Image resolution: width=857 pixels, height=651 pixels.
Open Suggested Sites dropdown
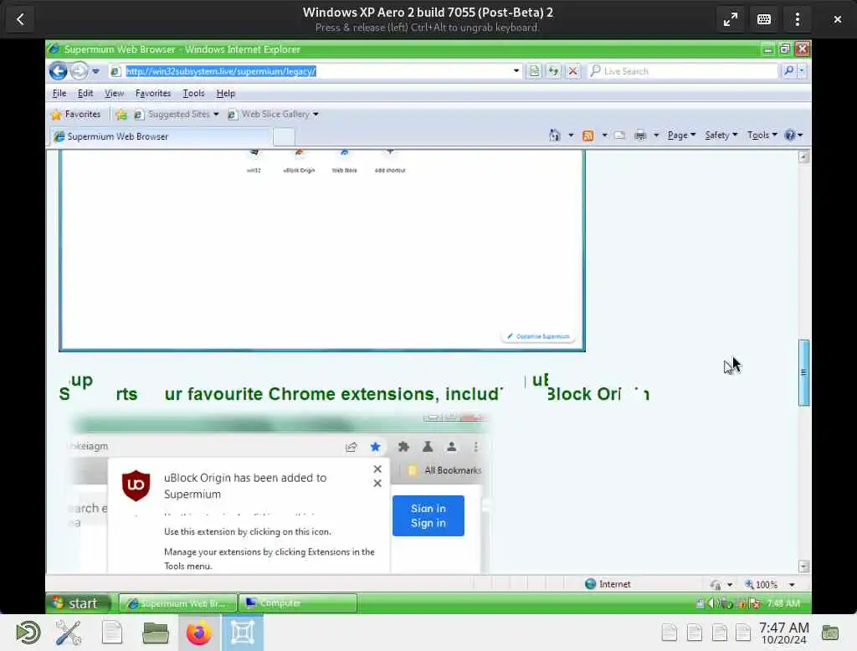(176, 115)
